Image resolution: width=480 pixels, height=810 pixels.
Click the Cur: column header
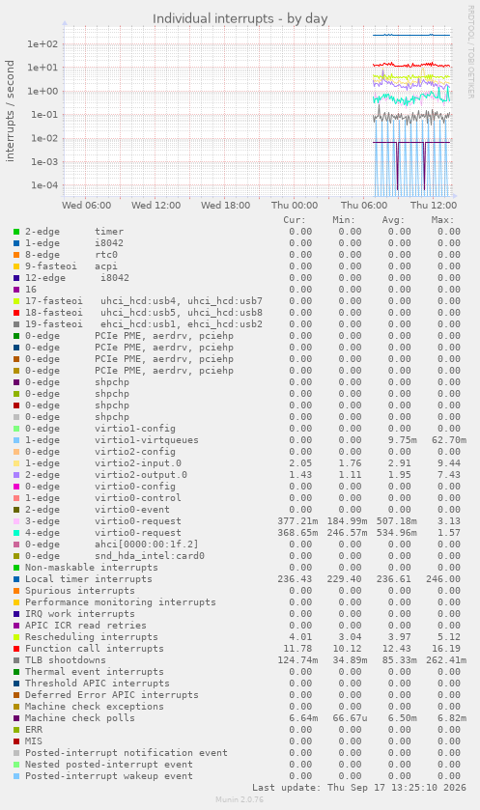295,220
